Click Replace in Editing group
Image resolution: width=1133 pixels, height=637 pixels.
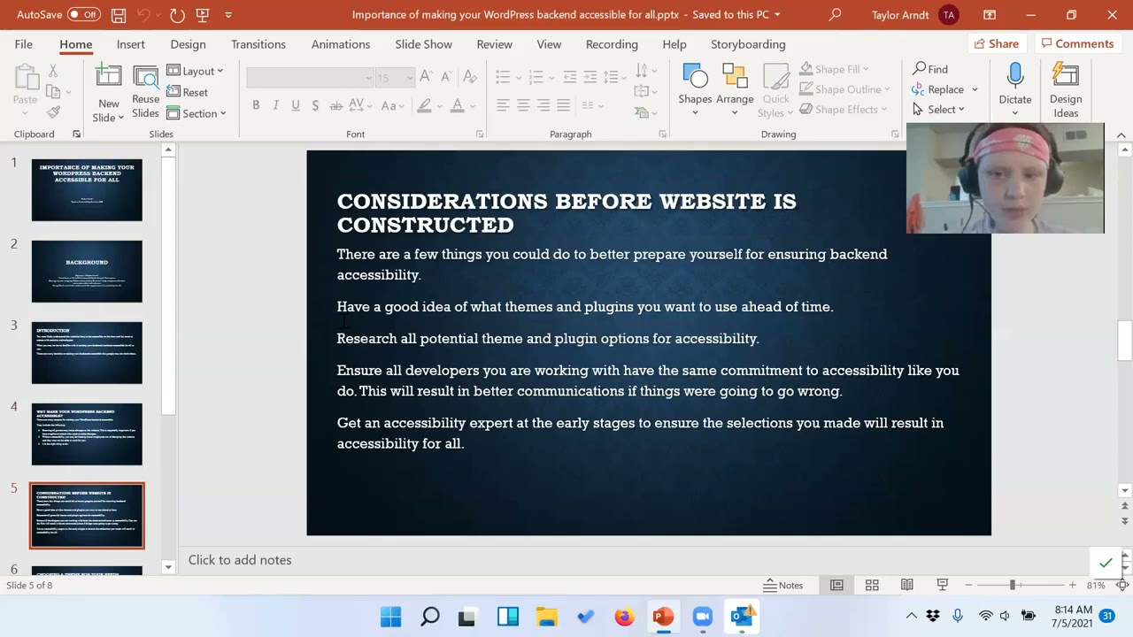[939, 89]
